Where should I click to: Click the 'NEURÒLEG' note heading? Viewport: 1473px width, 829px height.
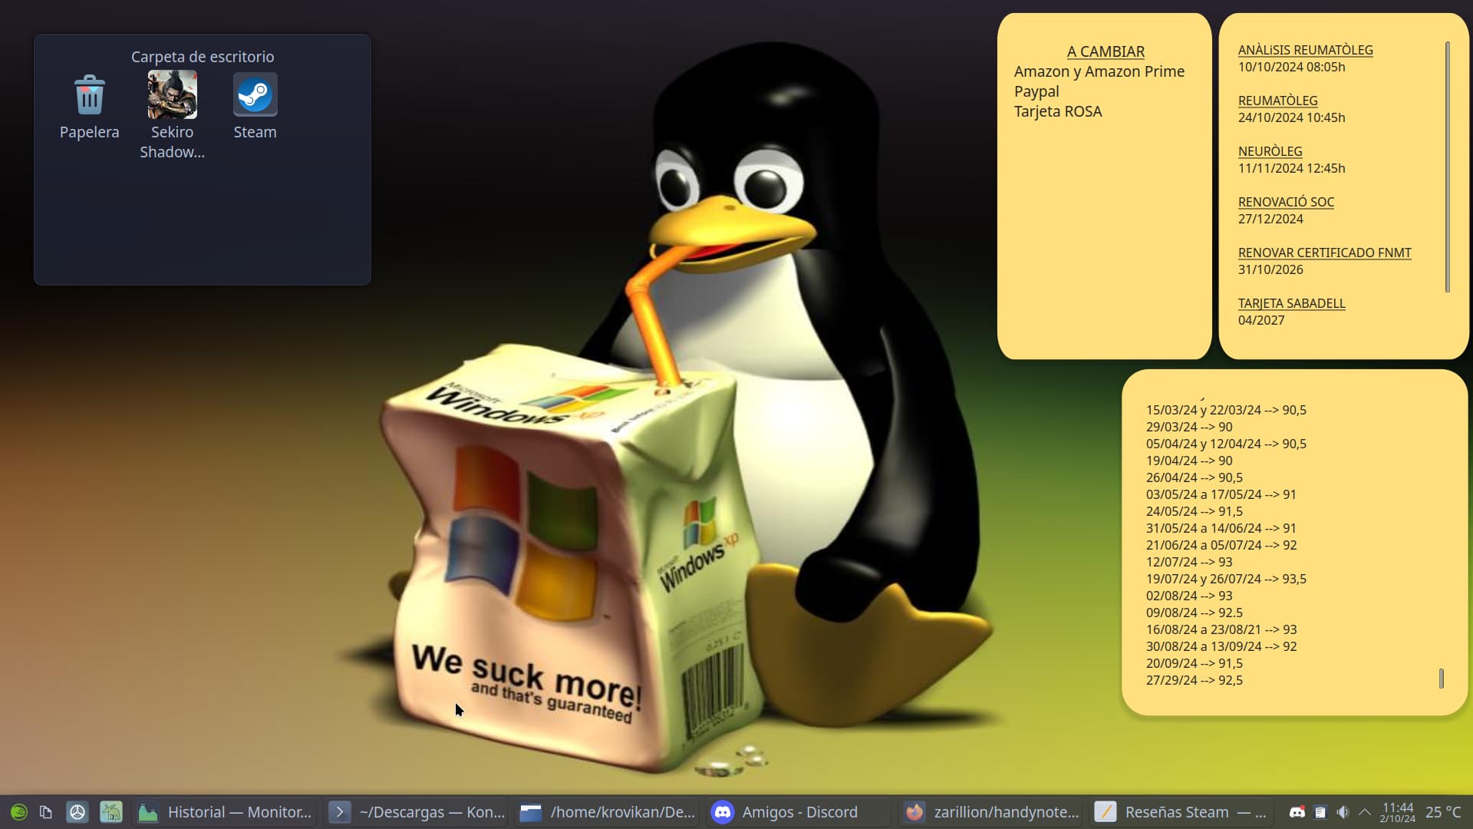pyautogui.click(x=1270, y=151)
